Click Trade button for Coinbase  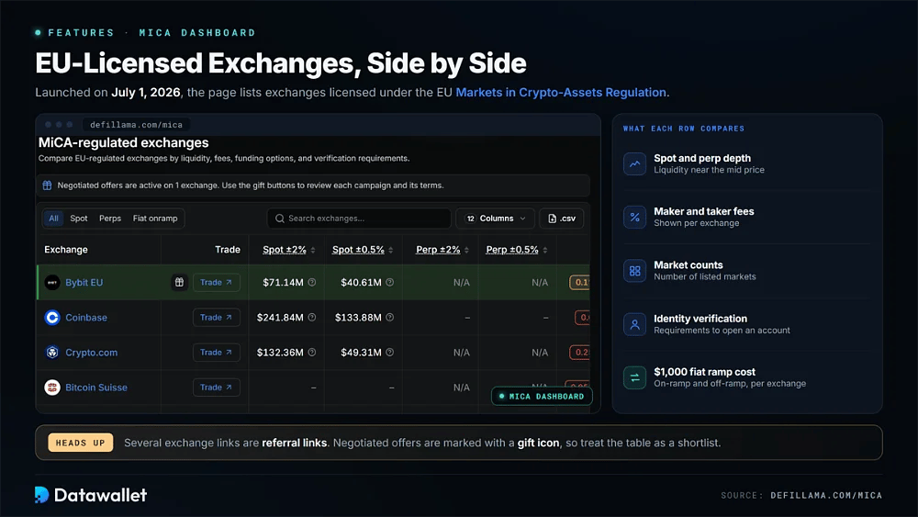click(216, 318)
